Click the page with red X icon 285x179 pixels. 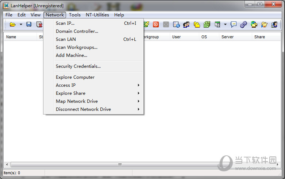pyautogui.click(x=39, y=24)
